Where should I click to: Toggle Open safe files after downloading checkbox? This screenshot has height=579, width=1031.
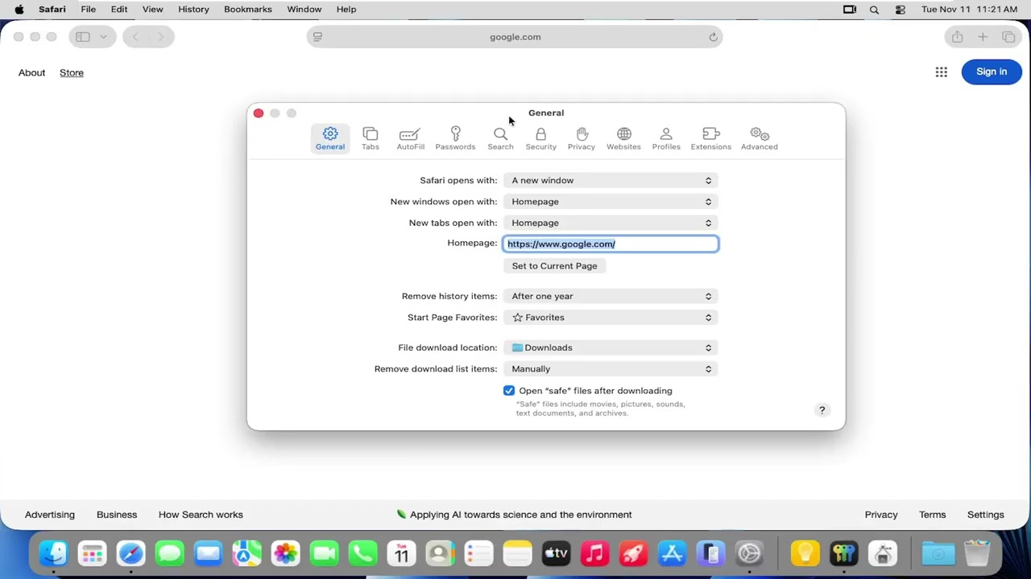click(509, 391)
